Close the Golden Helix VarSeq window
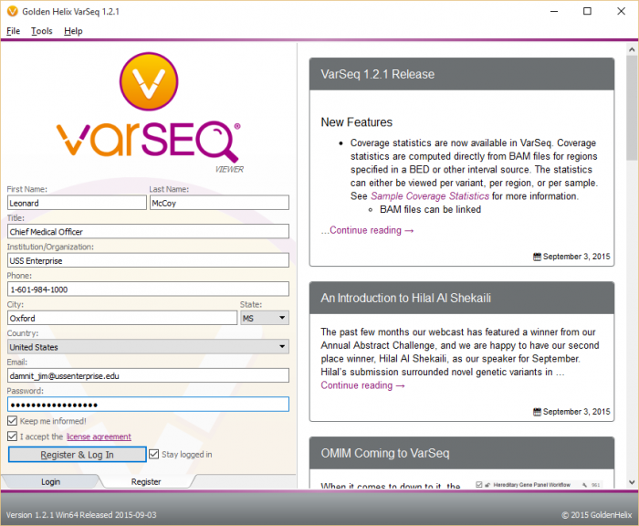The image size is (639, 526). click(621, 12)
